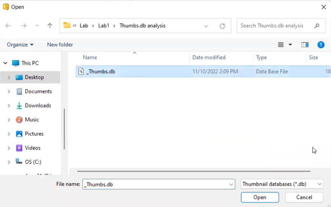Click the Refresh icon in address bar
Image resolution: width=331 pixels, height=207 pixels.
tap(222, 26)
